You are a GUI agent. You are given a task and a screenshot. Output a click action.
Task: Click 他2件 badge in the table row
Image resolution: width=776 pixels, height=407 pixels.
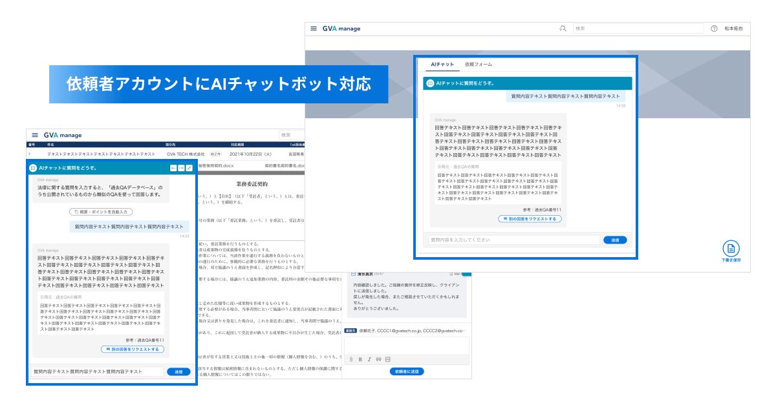coord(215,154)
